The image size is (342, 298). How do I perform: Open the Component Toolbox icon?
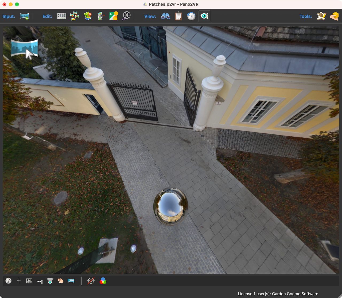(x=334, y=16)
